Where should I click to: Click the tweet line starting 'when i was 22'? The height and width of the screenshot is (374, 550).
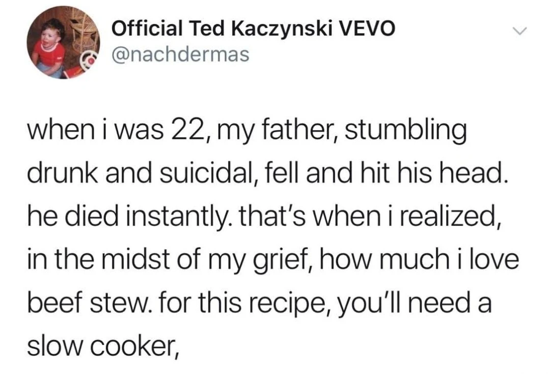point(248,132)
